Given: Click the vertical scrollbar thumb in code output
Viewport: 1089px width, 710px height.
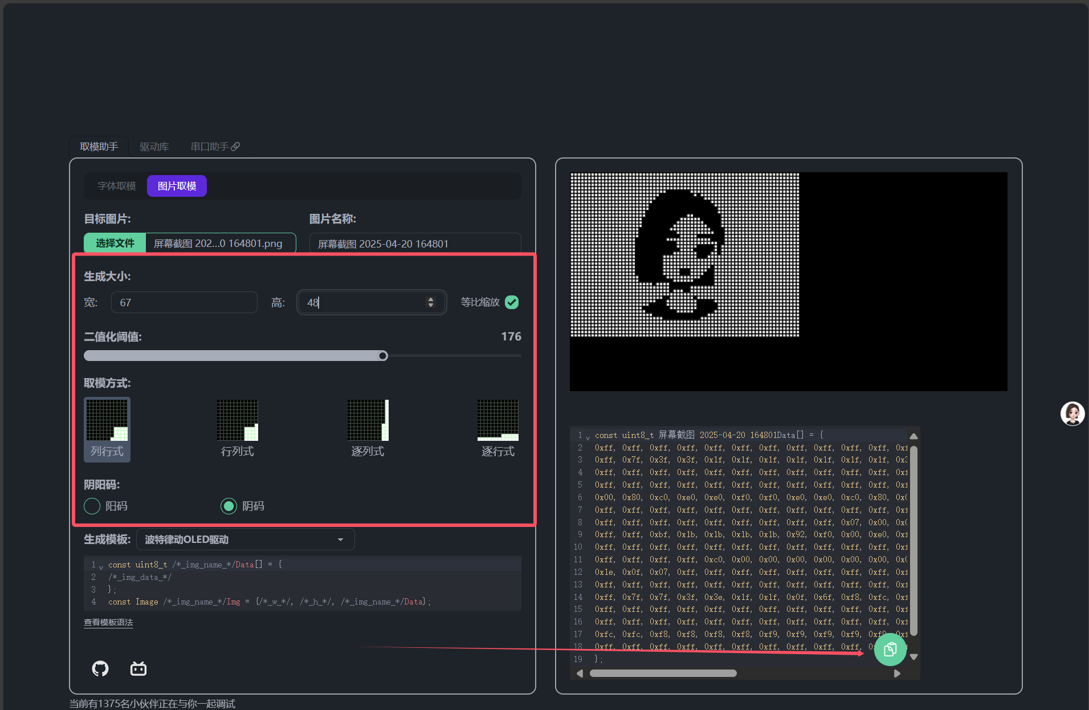Looking at the screenshot, I should pyautogui.click(x=913, y=541).
